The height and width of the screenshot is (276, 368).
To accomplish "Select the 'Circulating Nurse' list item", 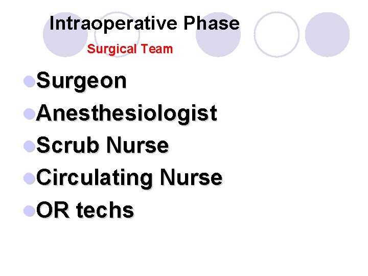I will (129, 178).
